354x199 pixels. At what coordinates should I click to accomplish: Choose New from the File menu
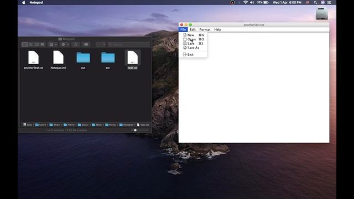point(193,35)
